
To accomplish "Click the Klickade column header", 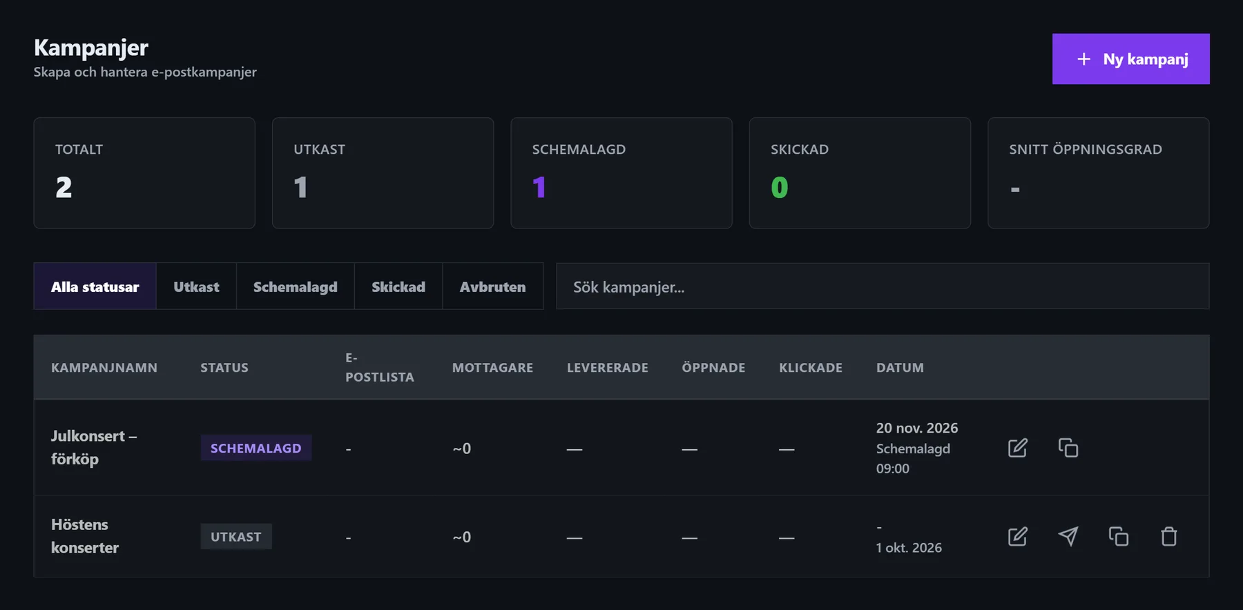I will 811,368.
